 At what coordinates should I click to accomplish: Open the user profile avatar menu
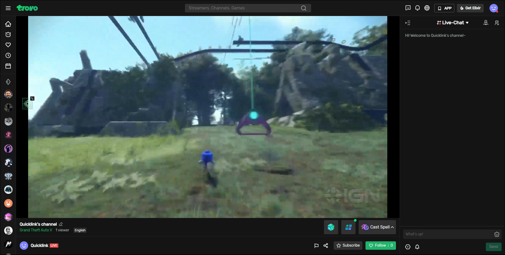[x=494, y=8]
